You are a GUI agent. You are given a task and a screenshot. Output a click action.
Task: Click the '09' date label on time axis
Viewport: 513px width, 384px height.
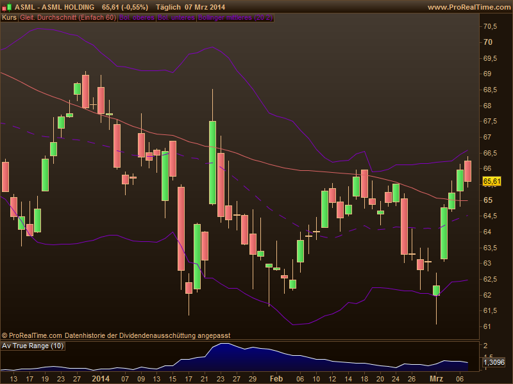[x=141, y=379]
